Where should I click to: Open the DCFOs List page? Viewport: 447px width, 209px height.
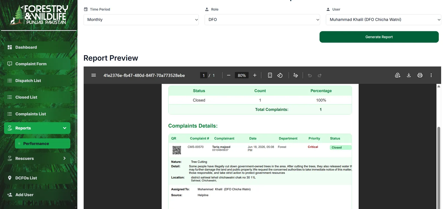(37, 178)
